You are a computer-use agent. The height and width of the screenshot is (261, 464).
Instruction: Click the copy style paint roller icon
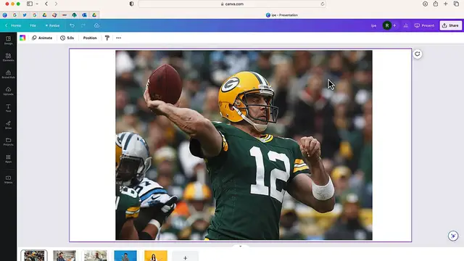pos(107,38)
